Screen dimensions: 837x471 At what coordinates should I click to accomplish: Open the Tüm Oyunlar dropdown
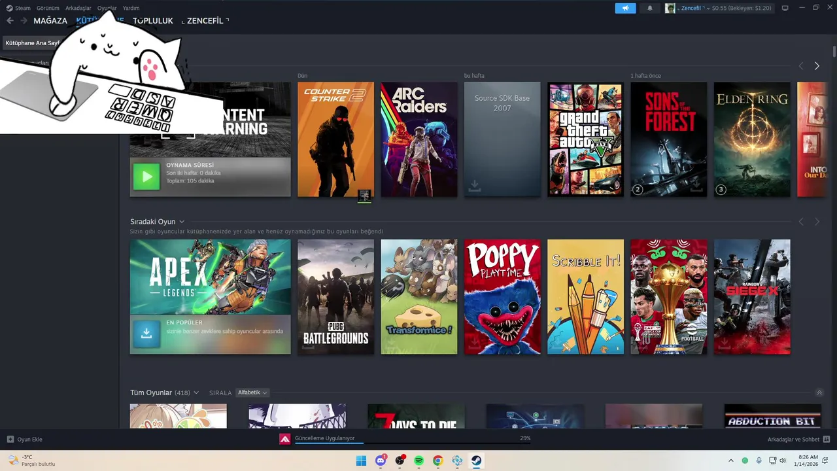[196, 392]
